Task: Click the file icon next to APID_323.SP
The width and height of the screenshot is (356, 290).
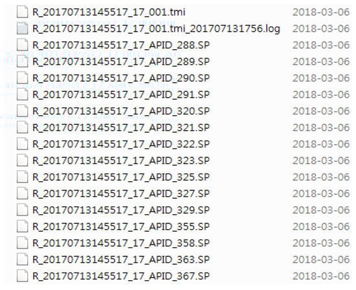Action: [22, 161]
